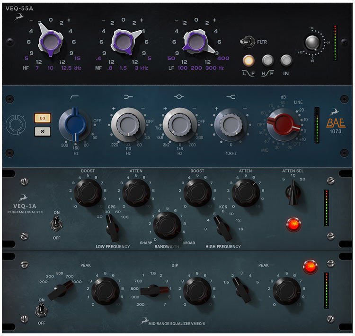Click the blue high-pass filter knob

point(75,125)
